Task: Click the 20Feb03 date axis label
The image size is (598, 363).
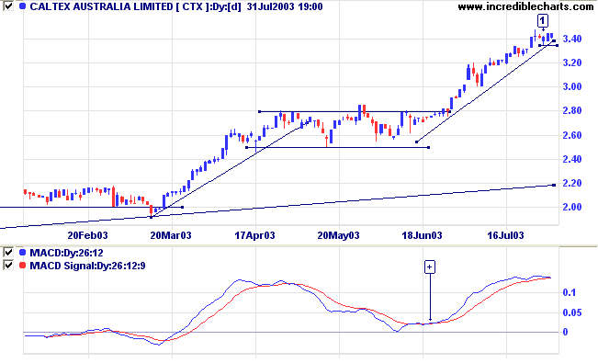Action: tap(87, 235)
